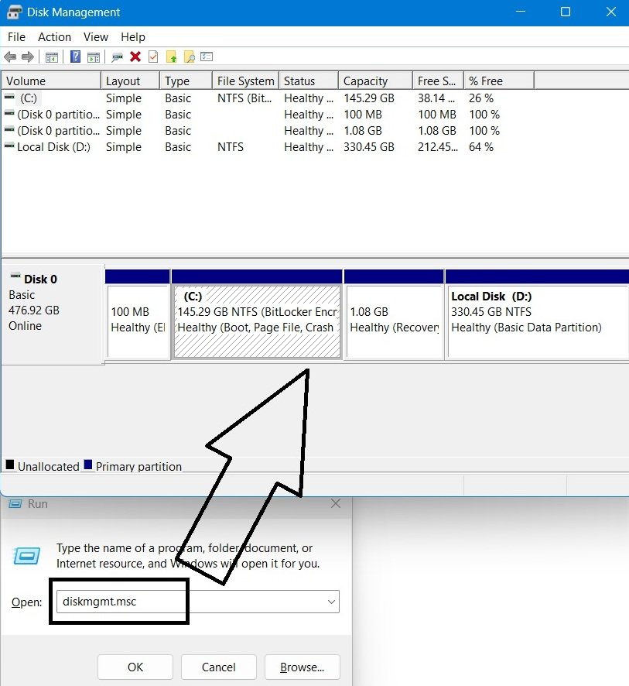Viewport: 629px width, 686px height.
Task: Click the large Run program icon beside description
Action: tap(26, 556)
